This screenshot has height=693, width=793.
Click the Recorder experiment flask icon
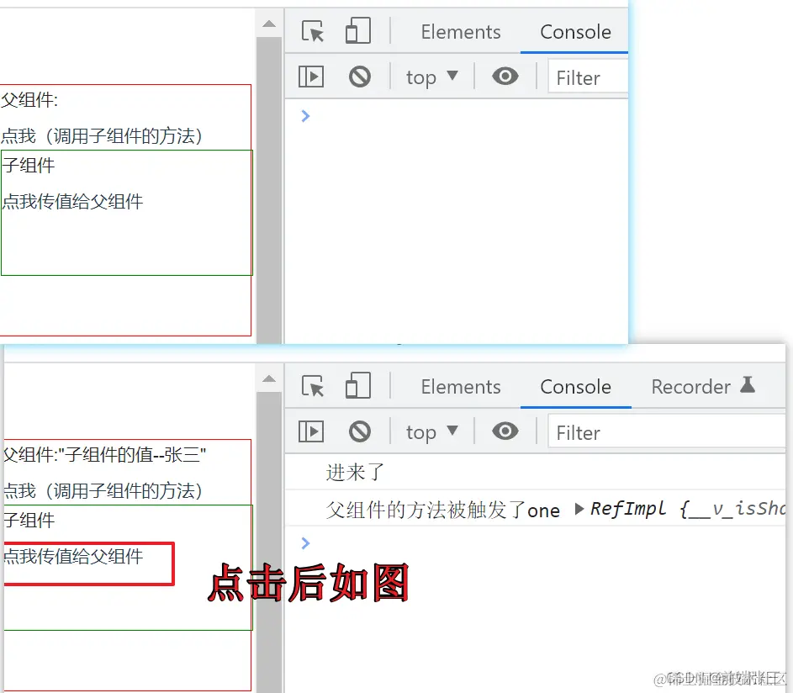pyautogui.click(x=747, y=386)
